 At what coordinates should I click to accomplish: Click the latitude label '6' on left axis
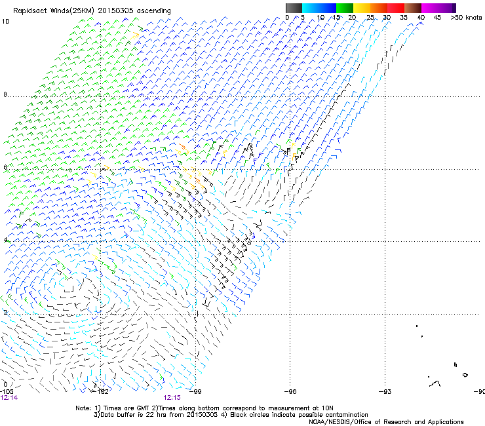pyautogui.click(x=5, y=167)
